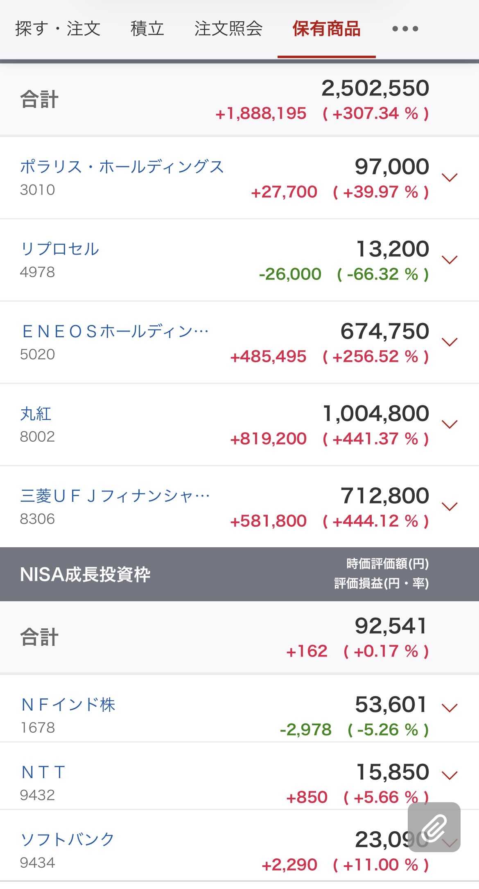The width and height of the screenshot is (479, 889).
Task: Select the 保有商品 tab
Action: coord(326,29)
